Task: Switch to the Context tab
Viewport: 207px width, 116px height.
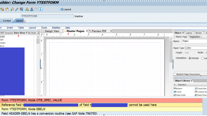Action: pos(7,21)
